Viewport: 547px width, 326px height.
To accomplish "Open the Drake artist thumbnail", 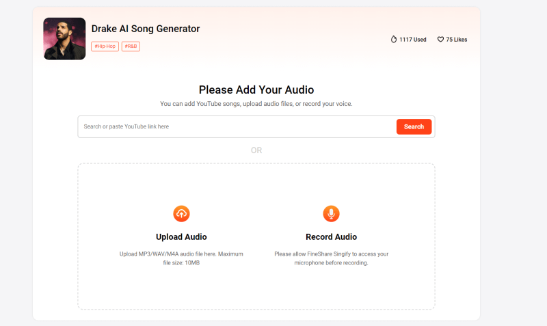I will (64, 39).
